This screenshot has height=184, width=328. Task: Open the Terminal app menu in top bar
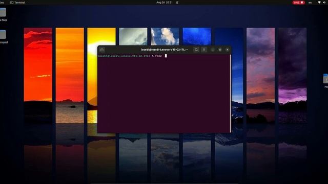point(18,3)
